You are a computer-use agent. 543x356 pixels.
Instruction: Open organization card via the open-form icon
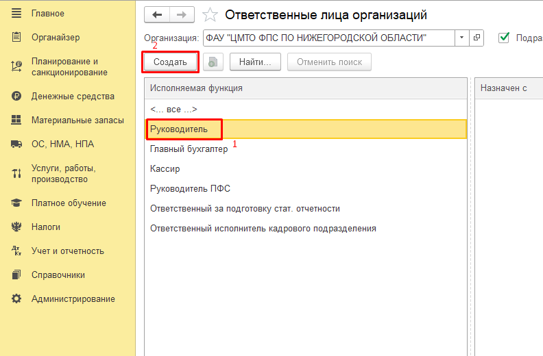[476, 38]
